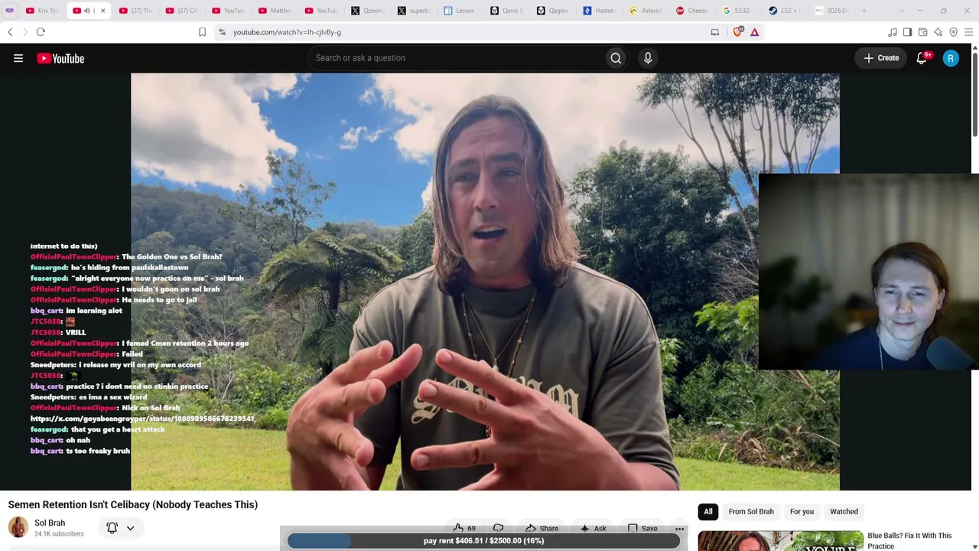Open the Sol Brah channel name link
This screenshot has height=551, width=979.
[50, 523]
